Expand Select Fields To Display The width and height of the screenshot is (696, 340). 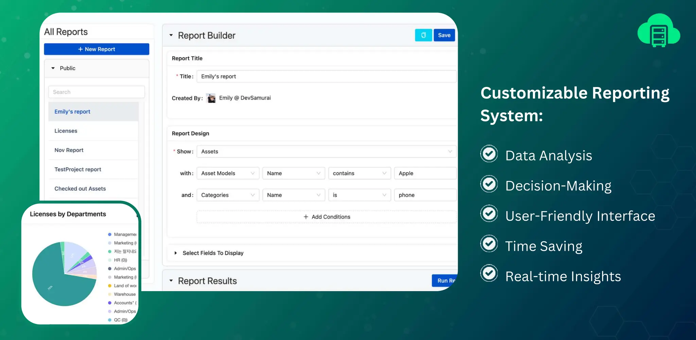[176, 253]
